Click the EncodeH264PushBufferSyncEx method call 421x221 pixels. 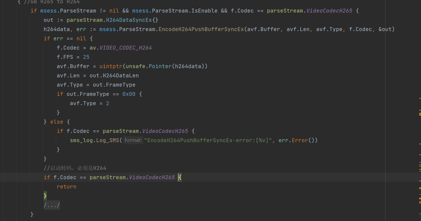(201, 29)
